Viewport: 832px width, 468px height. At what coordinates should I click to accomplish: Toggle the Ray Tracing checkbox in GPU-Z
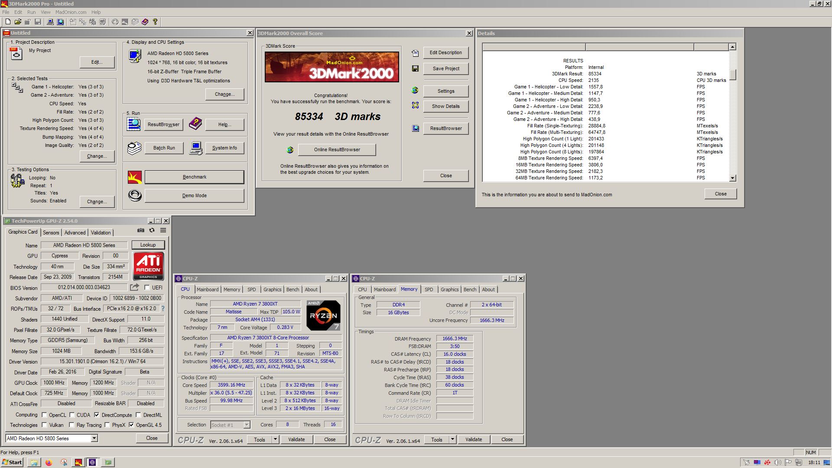pos(71,425)
